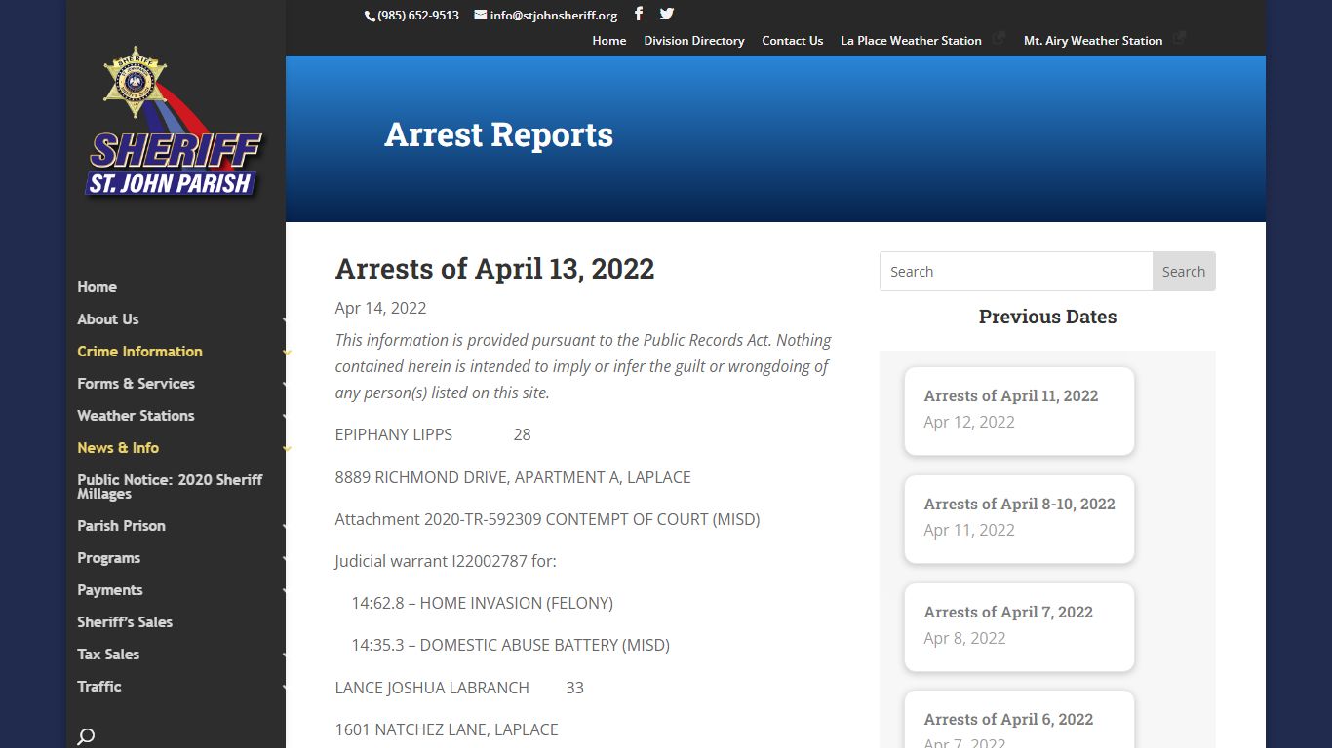The image size is (1332, 748).
Task: Call the (985) 652-9513 phone link
Action: click(418, 16)
